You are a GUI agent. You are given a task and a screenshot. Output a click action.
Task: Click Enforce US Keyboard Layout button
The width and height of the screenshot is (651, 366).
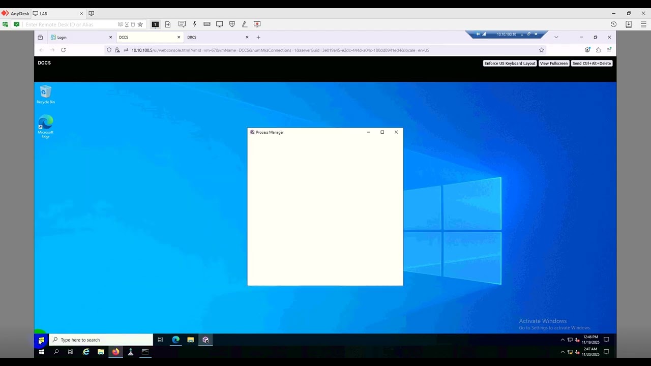pyautogui.click(x=510, y=64)
